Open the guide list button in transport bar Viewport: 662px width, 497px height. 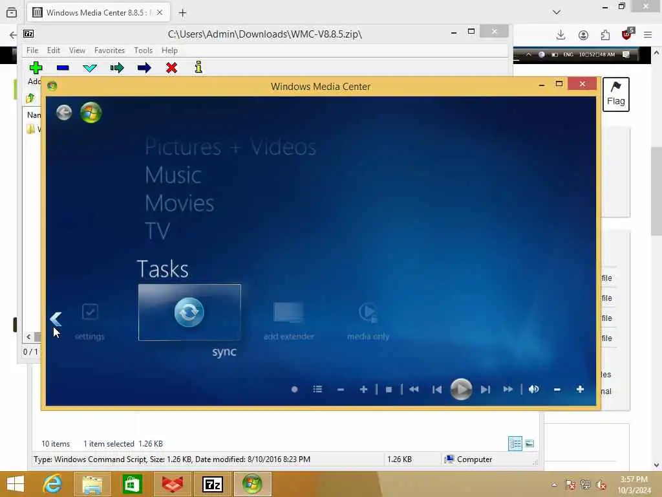click(318, 389)
